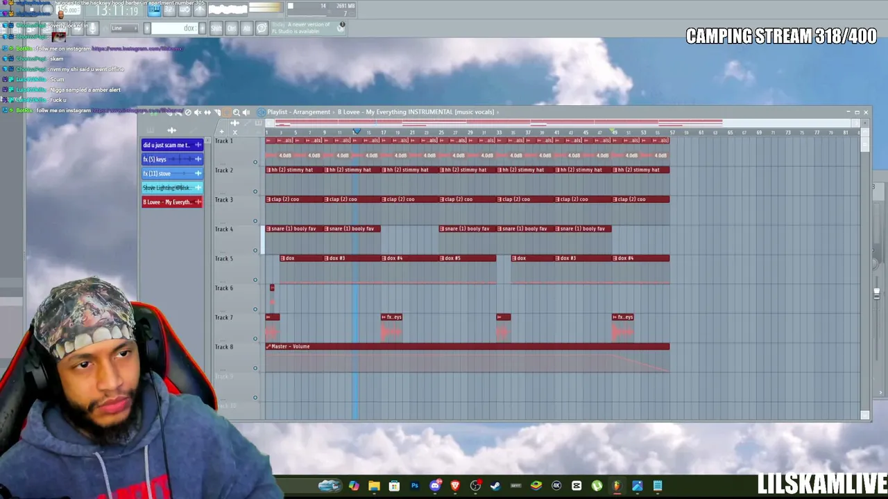Click the Track 8 label
This screenshot has width=888, height=499.
click(223, 347)
